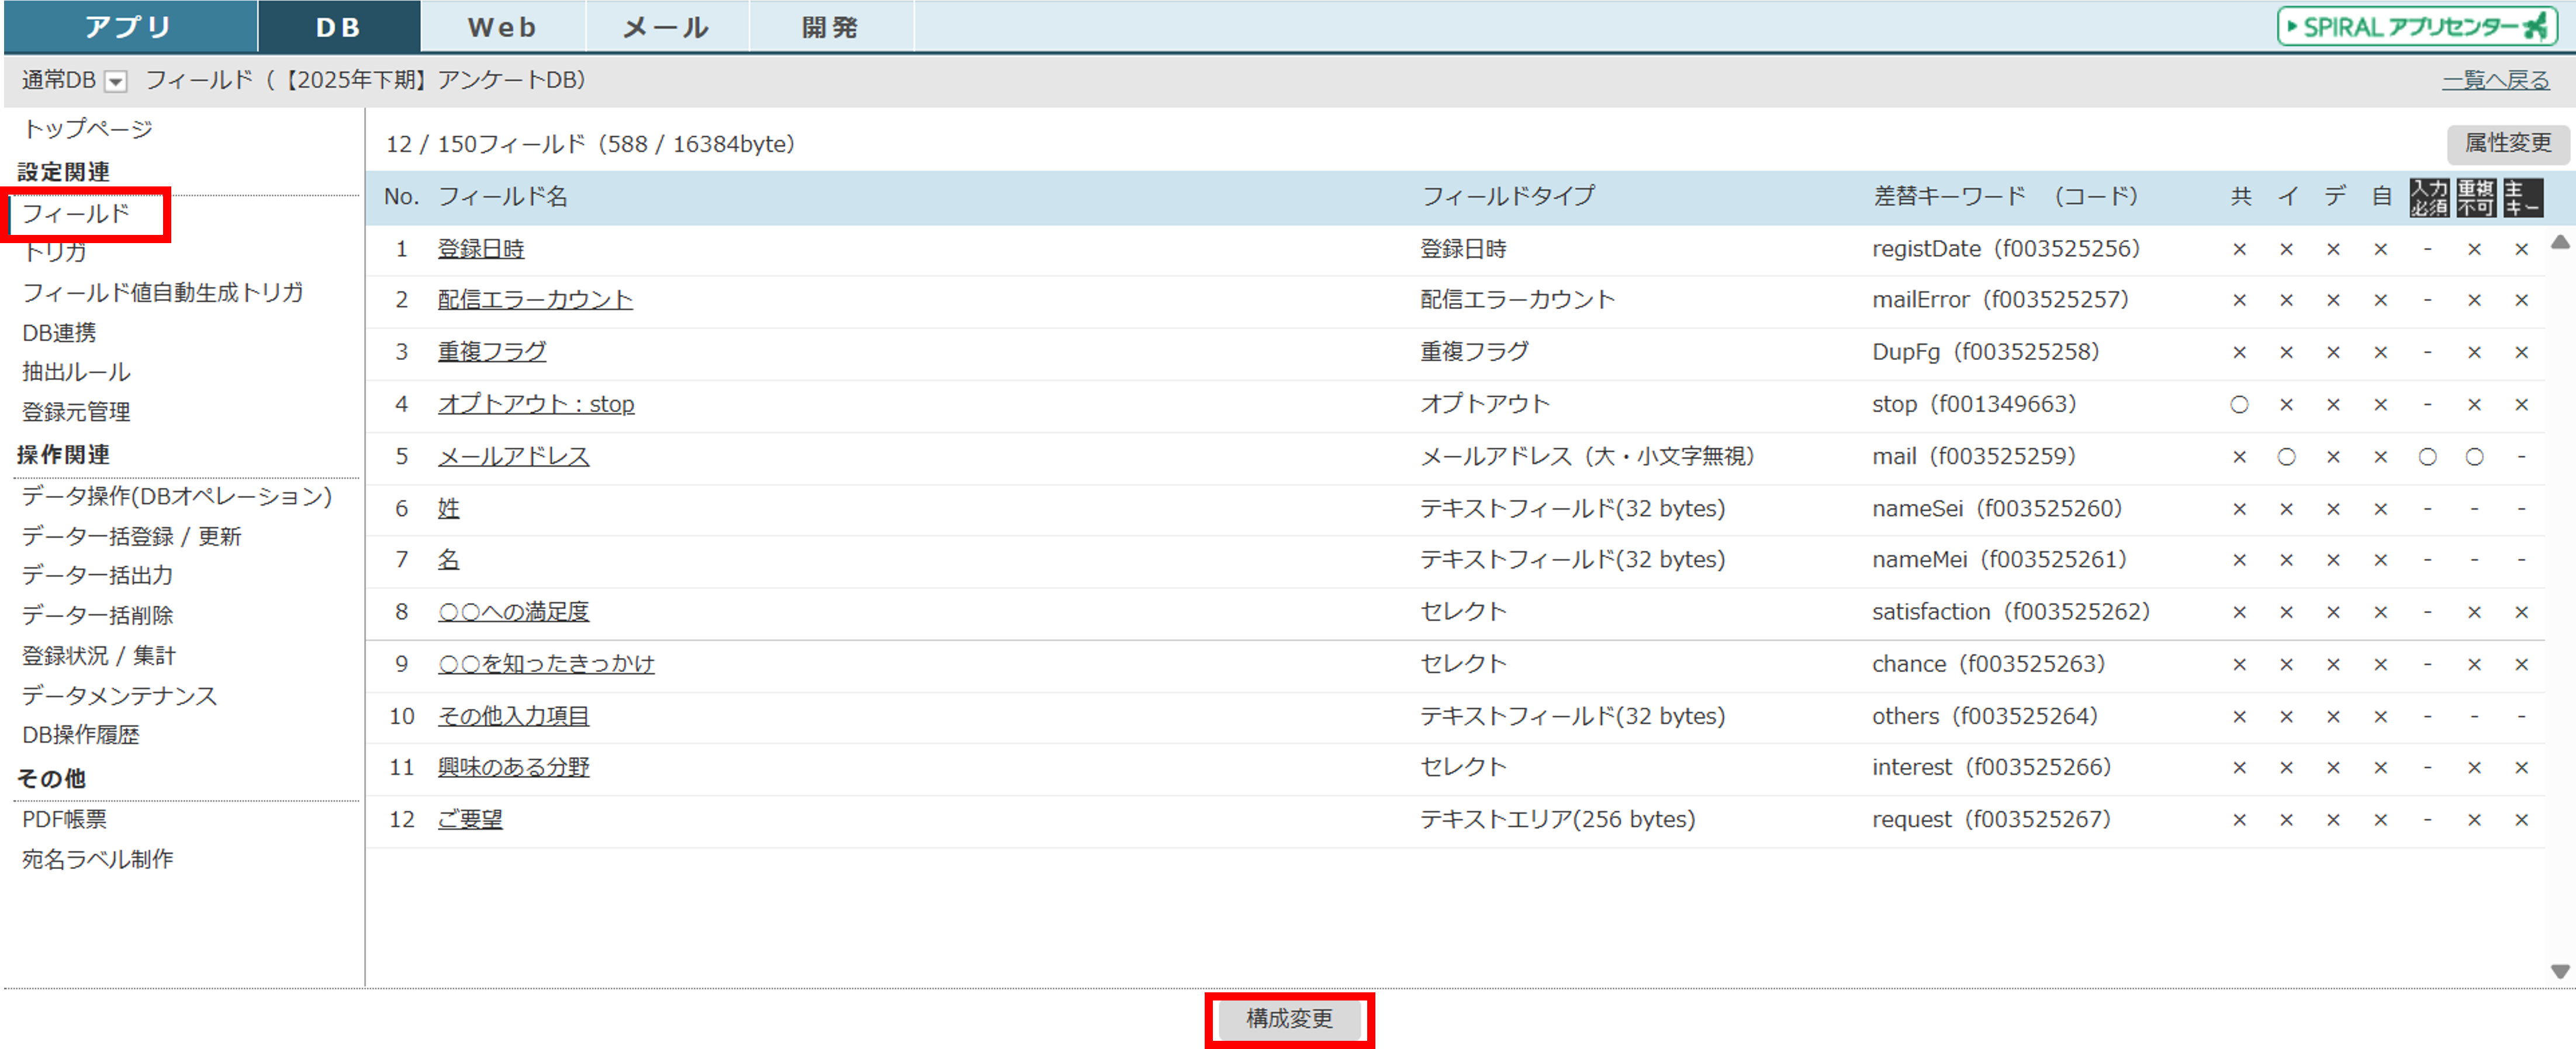The width and height of the screenshot is (2576, 1049).
Task: Open the メールアドレス field link
Action: [513, 457]
